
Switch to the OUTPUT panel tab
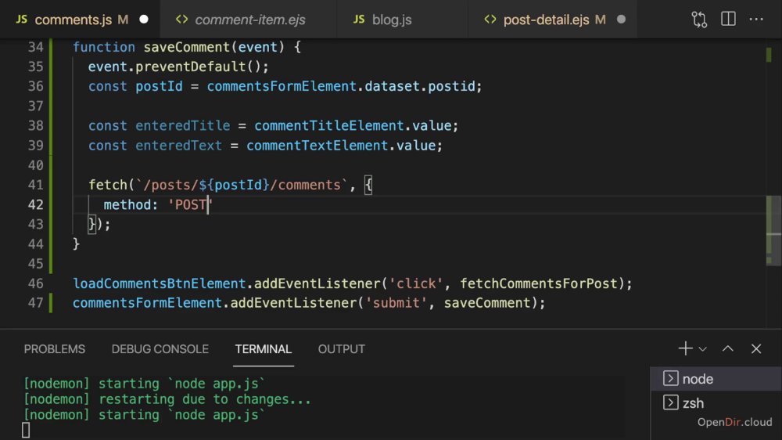pos(342,349)
